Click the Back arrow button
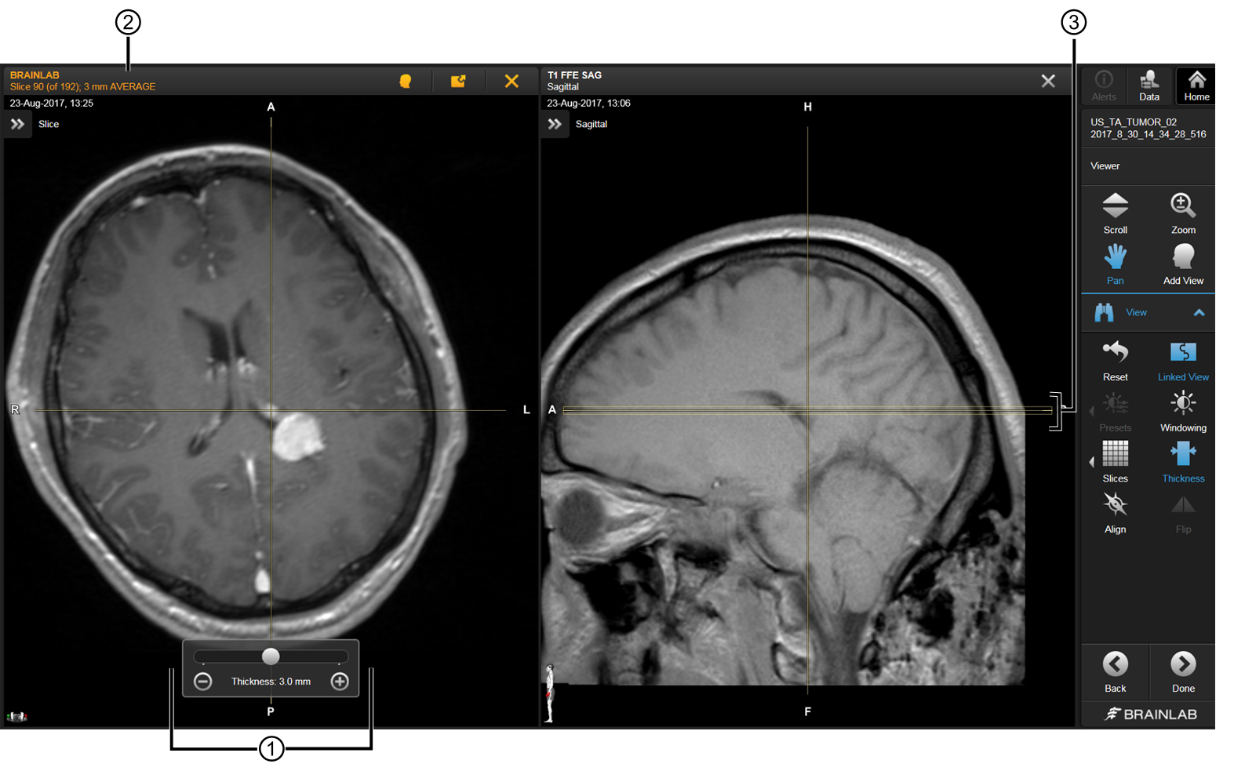 [x=1115, y=671]
